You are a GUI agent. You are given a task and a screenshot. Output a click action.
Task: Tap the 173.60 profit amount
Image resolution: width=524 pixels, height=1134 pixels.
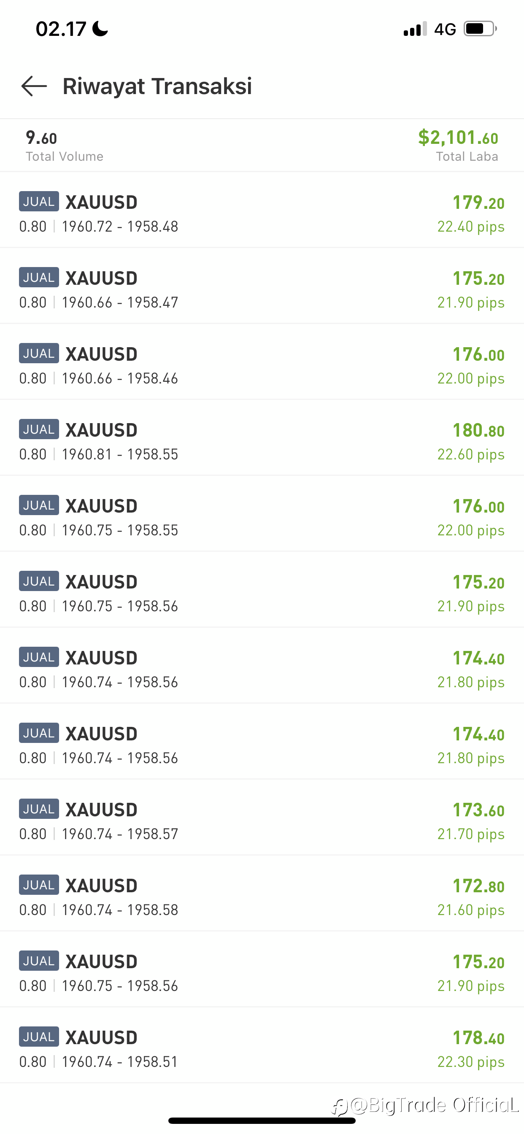[478, 810]
